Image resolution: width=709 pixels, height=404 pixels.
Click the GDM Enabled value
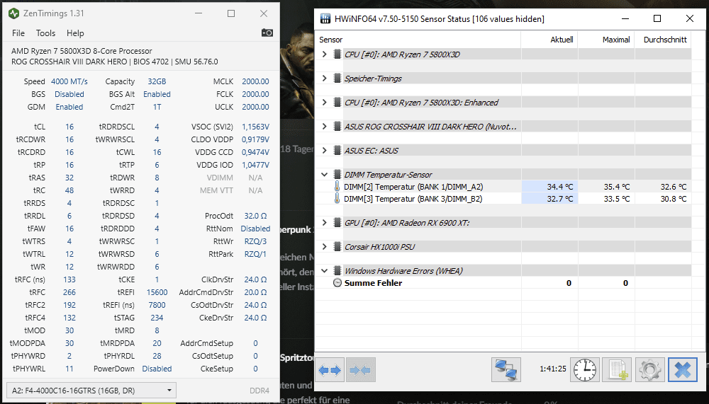69,107
